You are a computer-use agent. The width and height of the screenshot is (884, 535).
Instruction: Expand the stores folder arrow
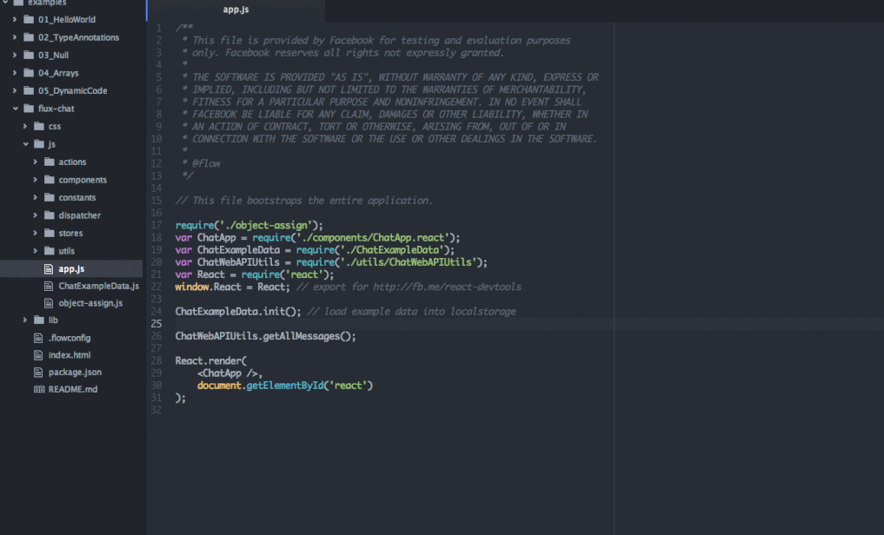coord(35,233)
